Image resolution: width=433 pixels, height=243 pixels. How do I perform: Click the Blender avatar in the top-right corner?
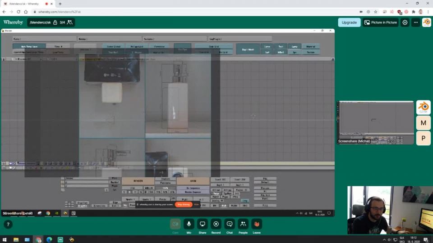pyautogui.click(x=427, y=22)
